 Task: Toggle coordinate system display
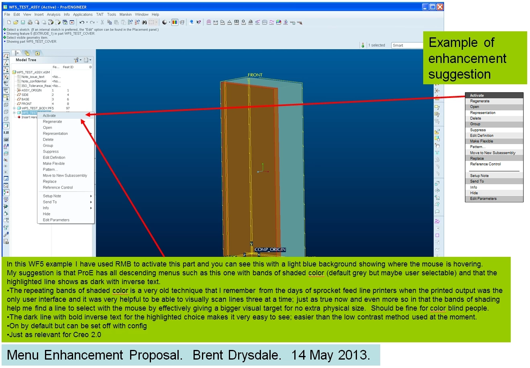(6, 77)
